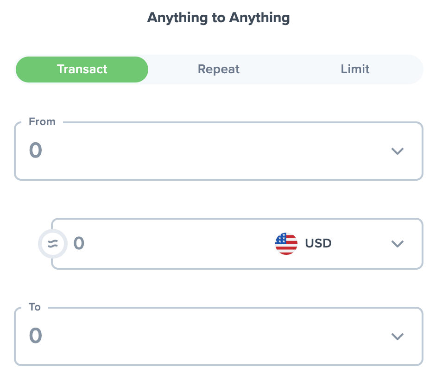Focus the empty middle of From box
The height and width of the screenshot is (380, 442).
(208, 151)
